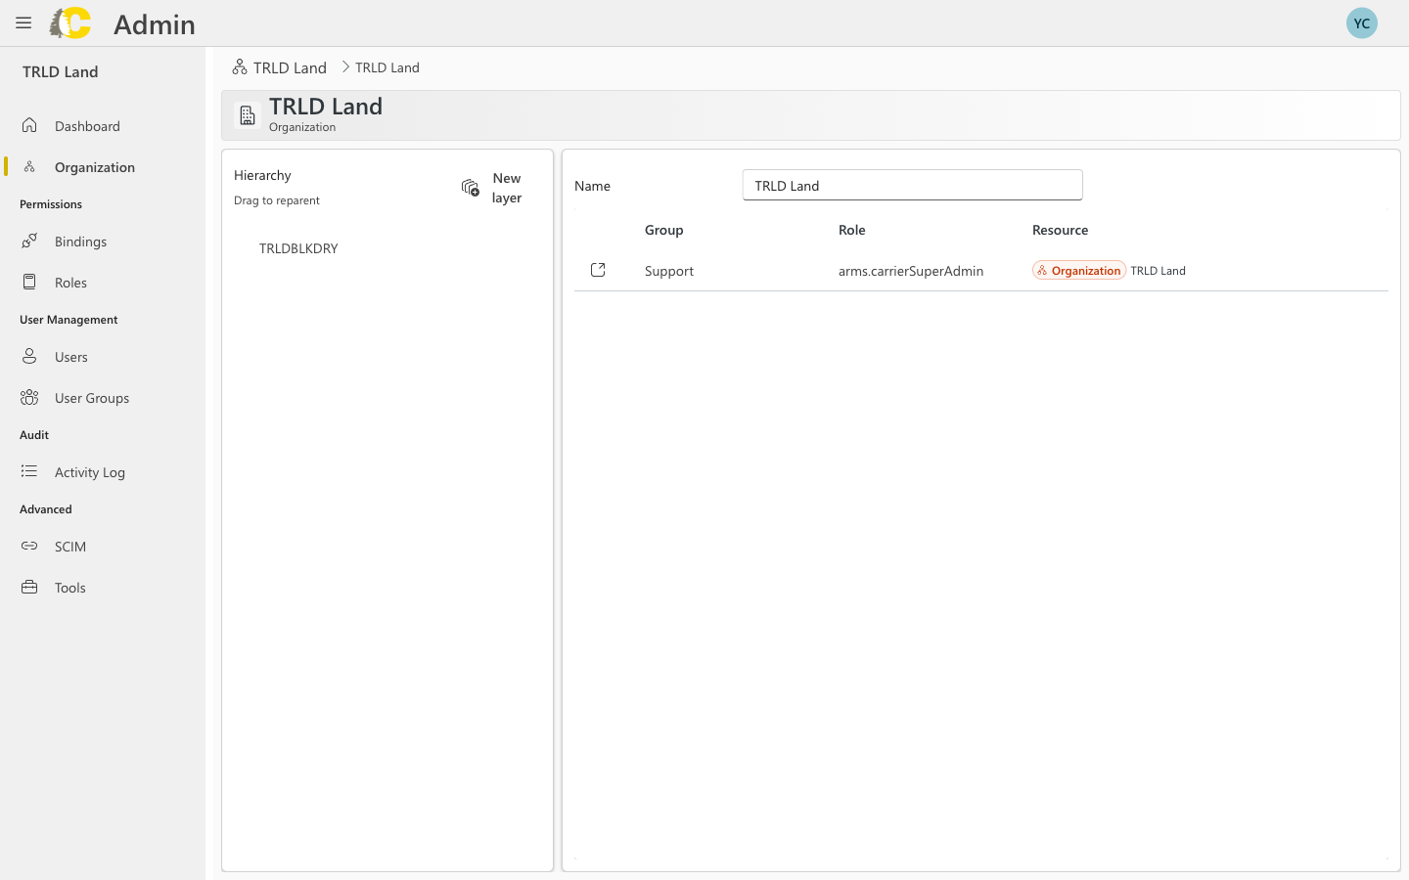Select the Users person icon
Image resolution: width=1409 pixels, height=880 pixels.
click(29, 356)
